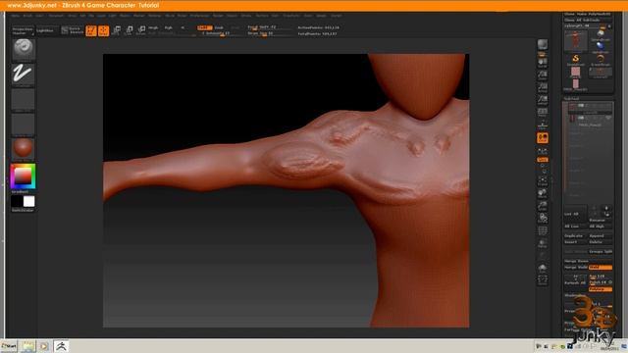
Task: Select the current character tool thumbnail
Action: tap(576, 40)
